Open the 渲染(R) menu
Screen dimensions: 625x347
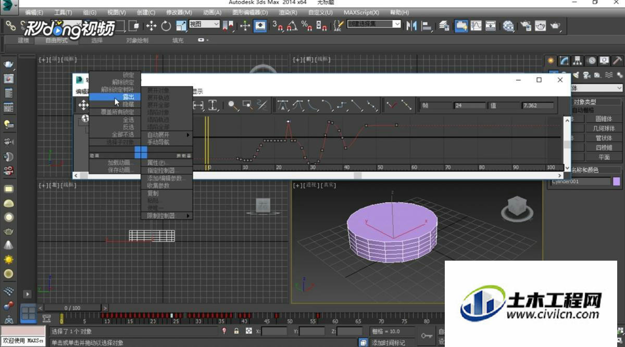point(288,12)
